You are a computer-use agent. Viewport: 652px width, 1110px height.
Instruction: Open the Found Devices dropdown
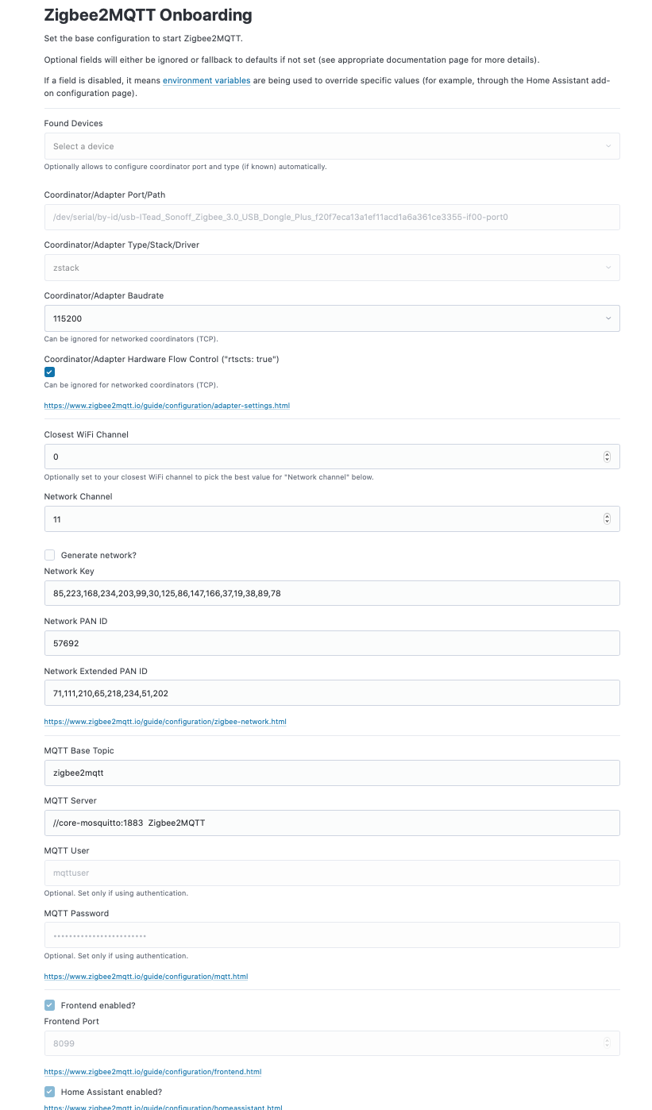point(331,146)
